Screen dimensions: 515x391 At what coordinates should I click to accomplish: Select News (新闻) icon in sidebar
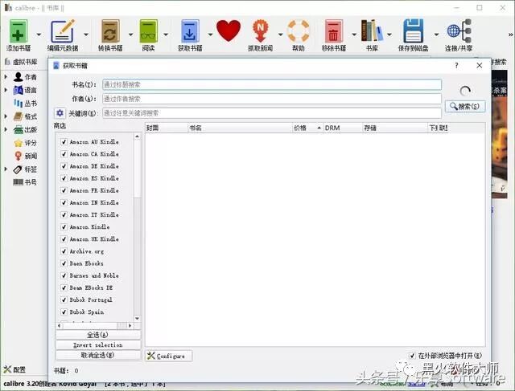[x=18, y=156]
